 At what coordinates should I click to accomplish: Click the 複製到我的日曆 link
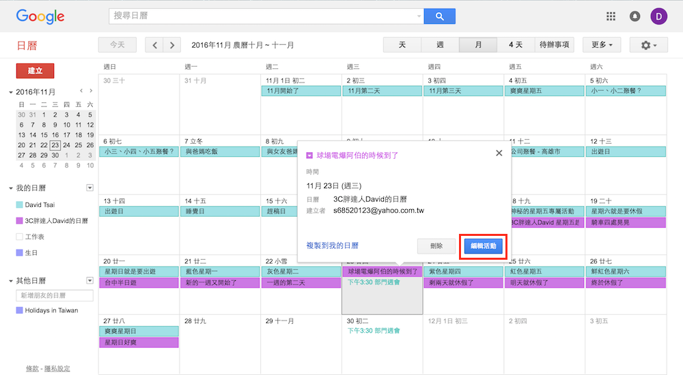pos(332,245)
